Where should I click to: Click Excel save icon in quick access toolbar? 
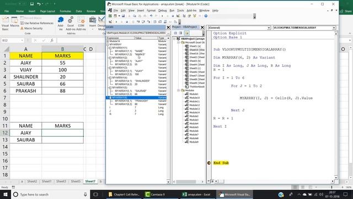(x=32, y=4)
